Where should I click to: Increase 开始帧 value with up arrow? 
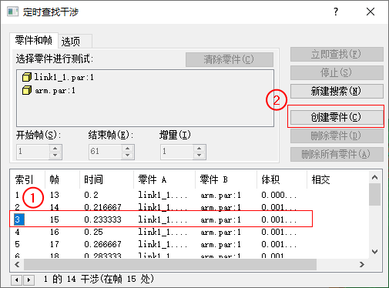coord(55,149)
